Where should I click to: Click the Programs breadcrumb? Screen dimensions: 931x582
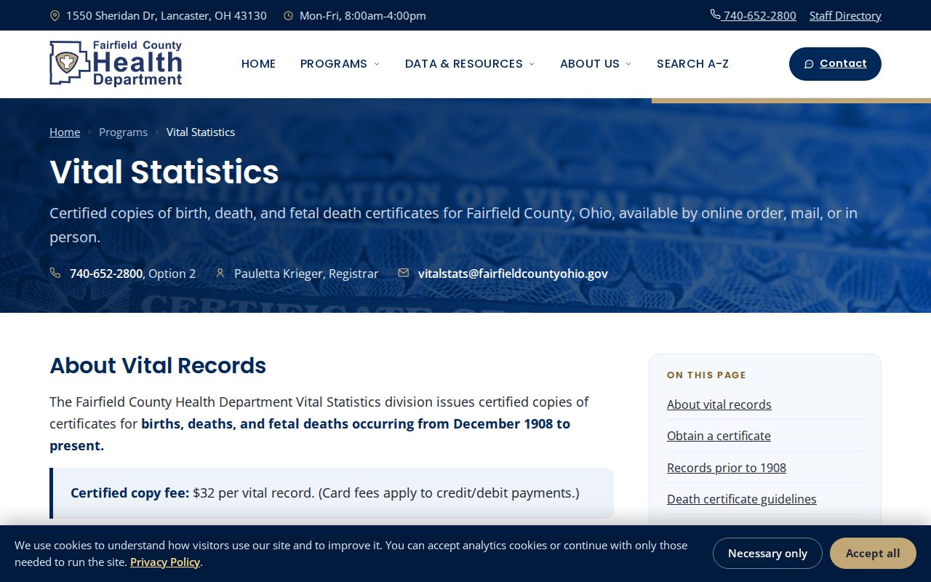point(123,132)
